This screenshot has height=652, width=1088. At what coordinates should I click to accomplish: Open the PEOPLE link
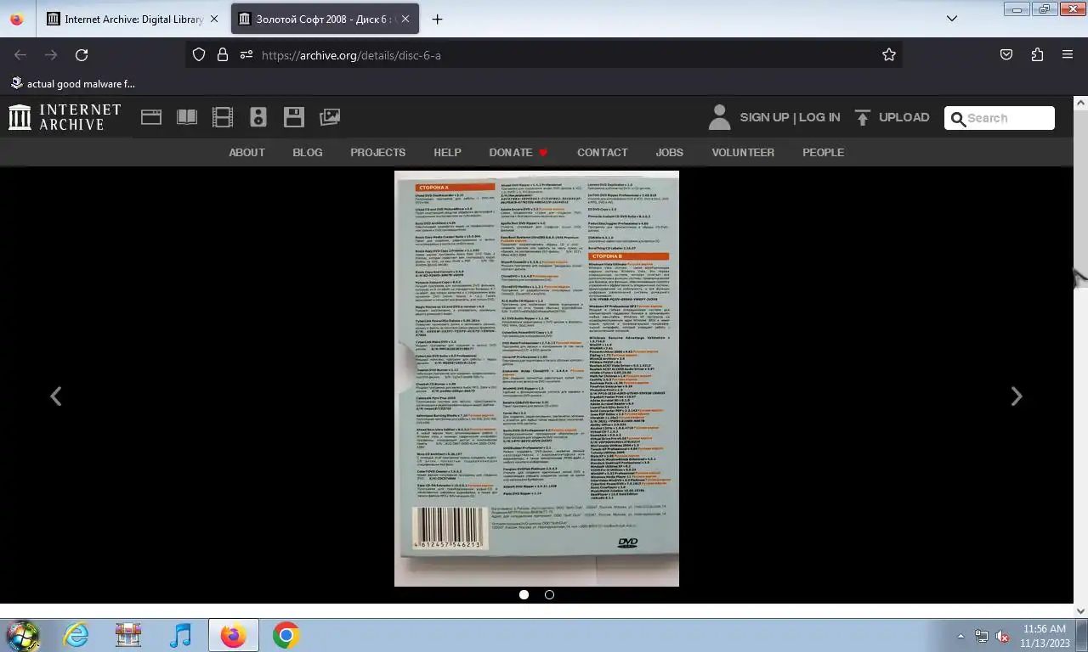click(x=823, y=152)
